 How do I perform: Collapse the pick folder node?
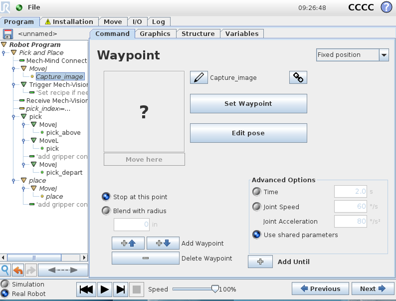(x=23, y=116)
